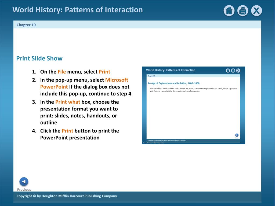Click the orange 'PowerPoint' word in step 2
Image resolution: width=275 pixels, height=206 pixels.
pyautogui.click(x=54, y=87)
